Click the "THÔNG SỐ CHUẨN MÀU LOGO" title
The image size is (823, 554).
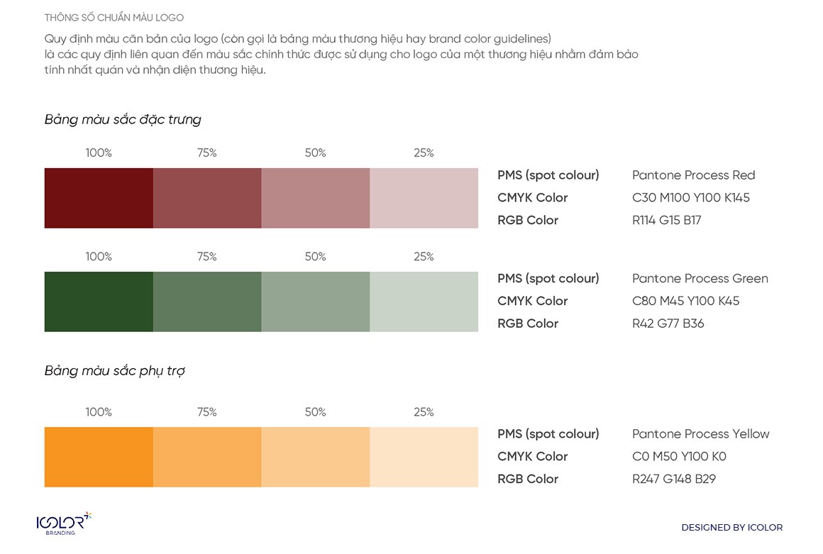(114, 17)
